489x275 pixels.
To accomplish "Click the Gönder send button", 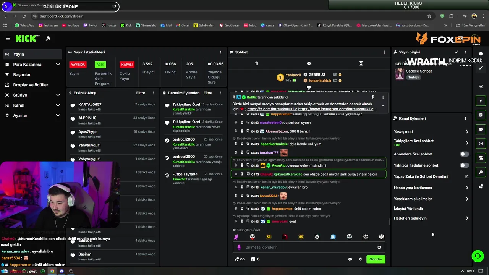I will coord(376,259).
